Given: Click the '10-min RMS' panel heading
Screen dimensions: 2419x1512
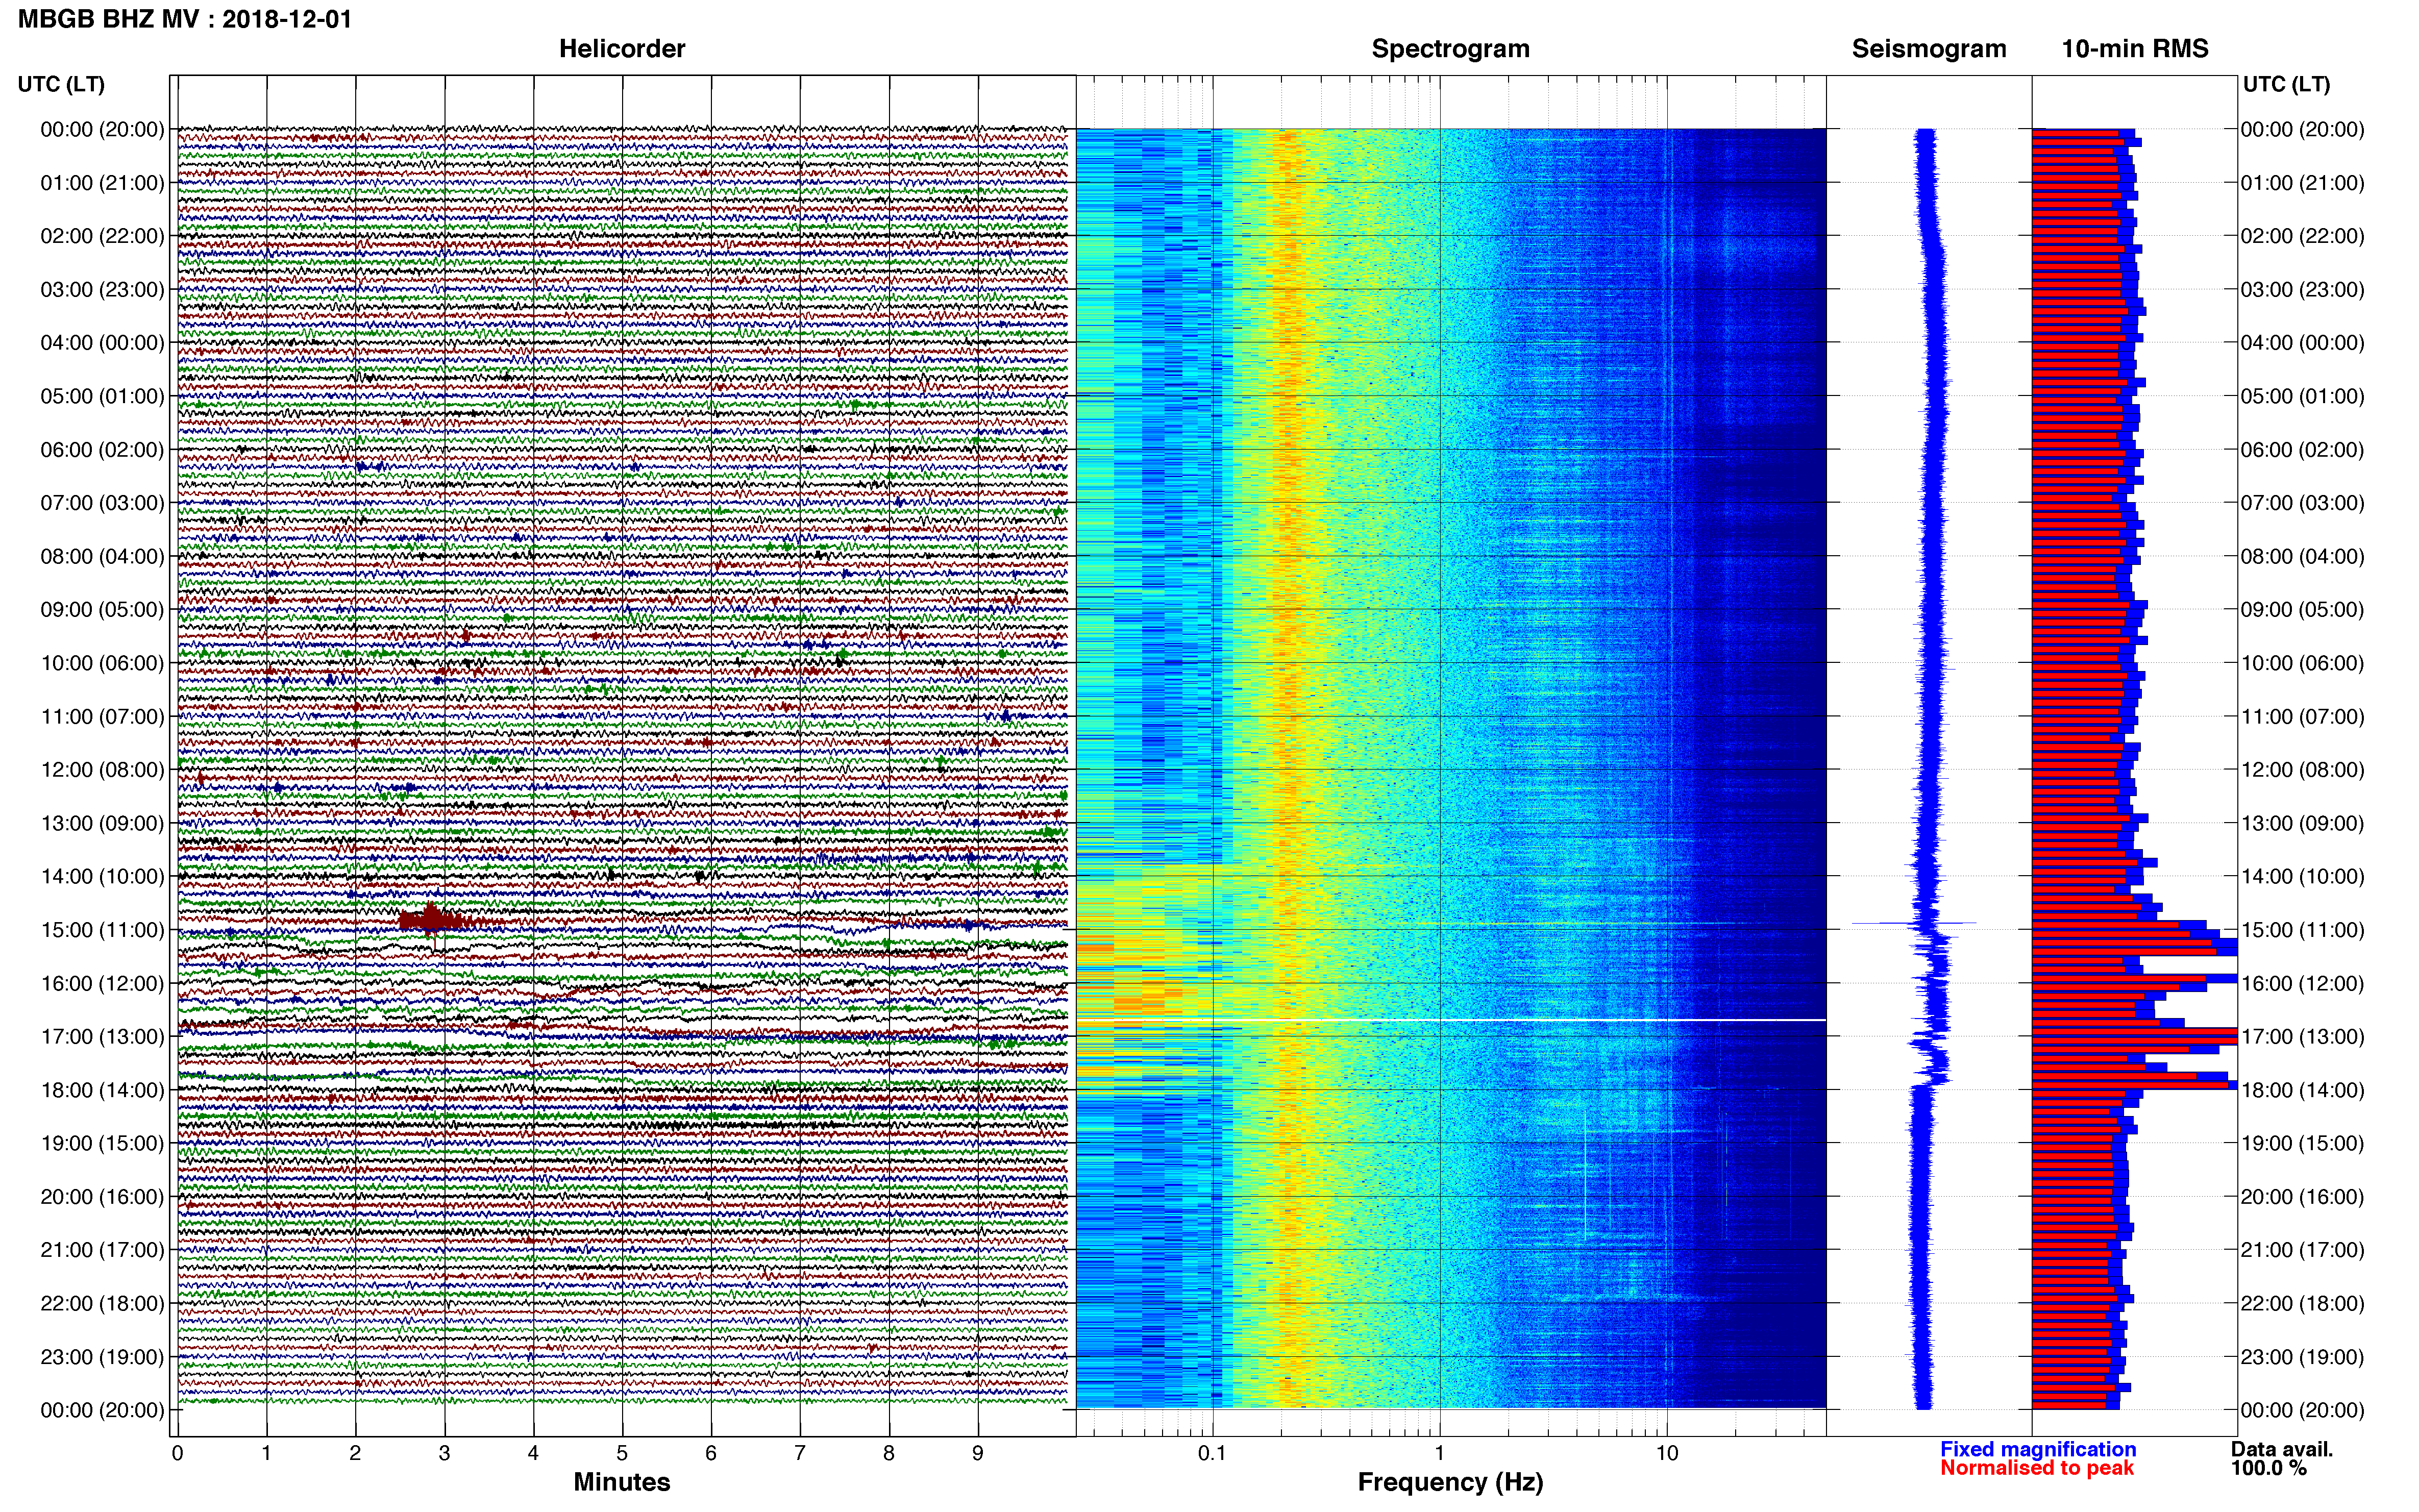Looking at the screenshot, I should pos(2135,49).
